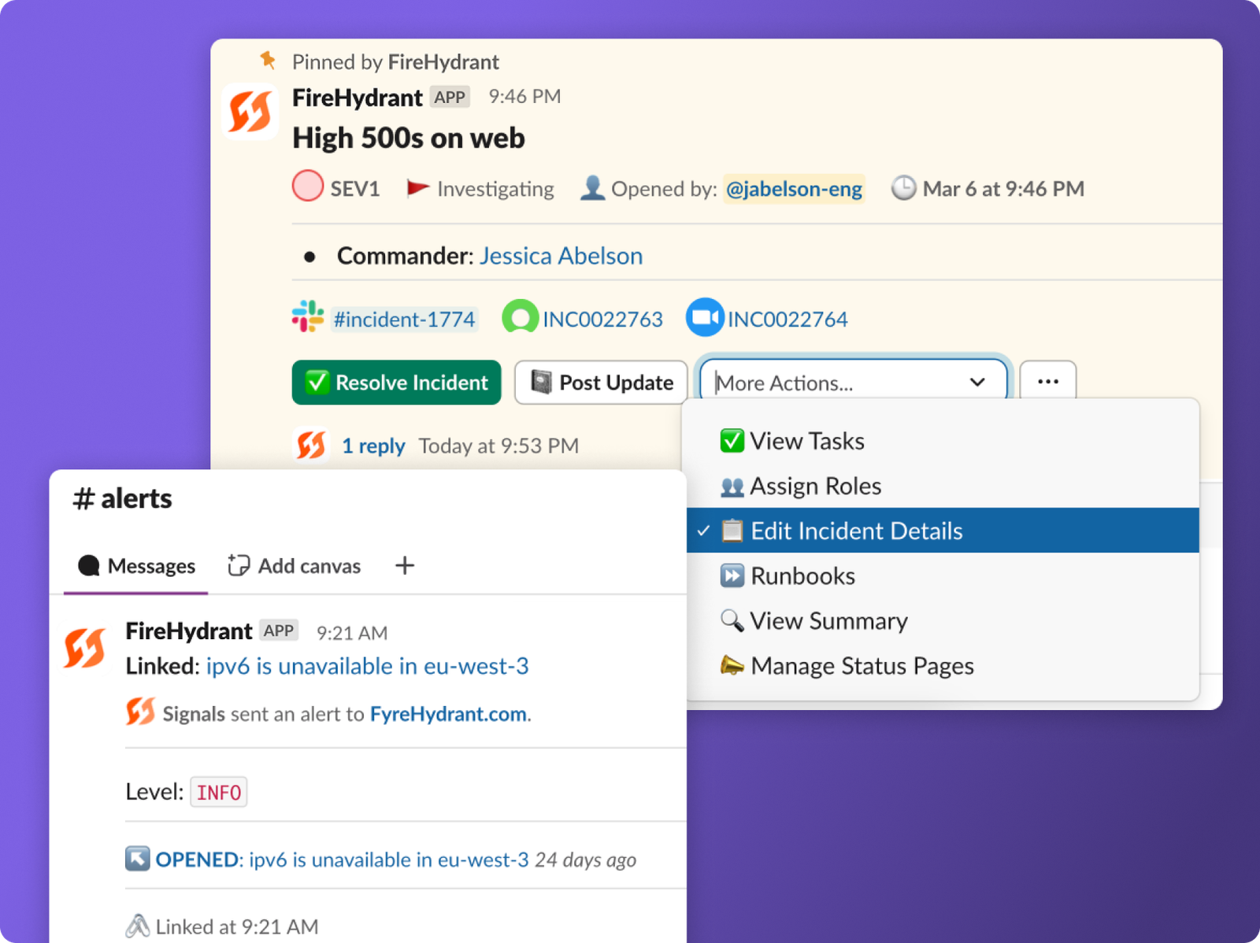Open the INC0022764 meeting link
1260x943 pixels.
787,319
